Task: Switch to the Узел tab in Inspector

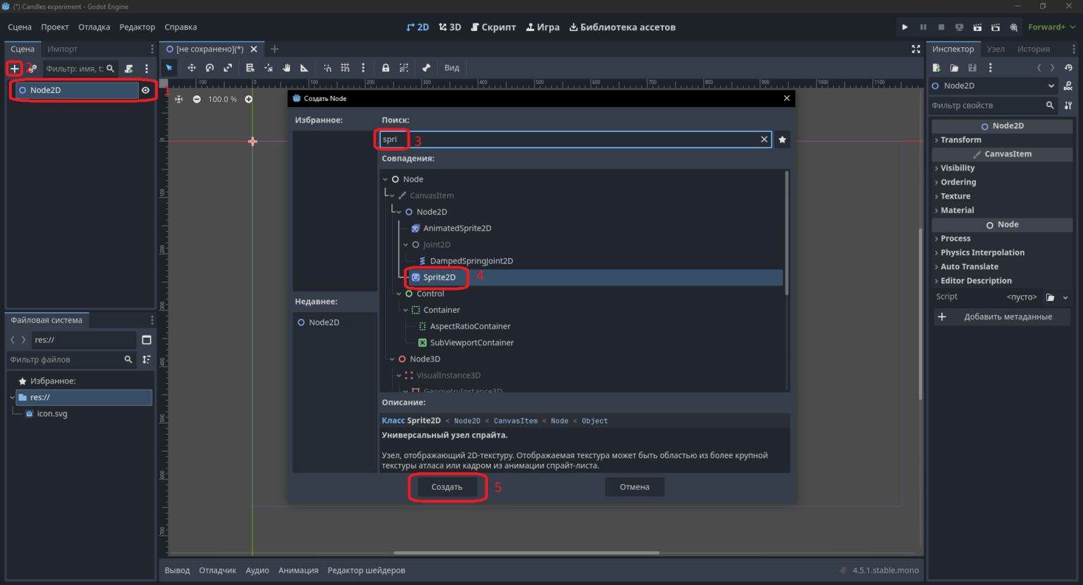Action: pos(996,49)
